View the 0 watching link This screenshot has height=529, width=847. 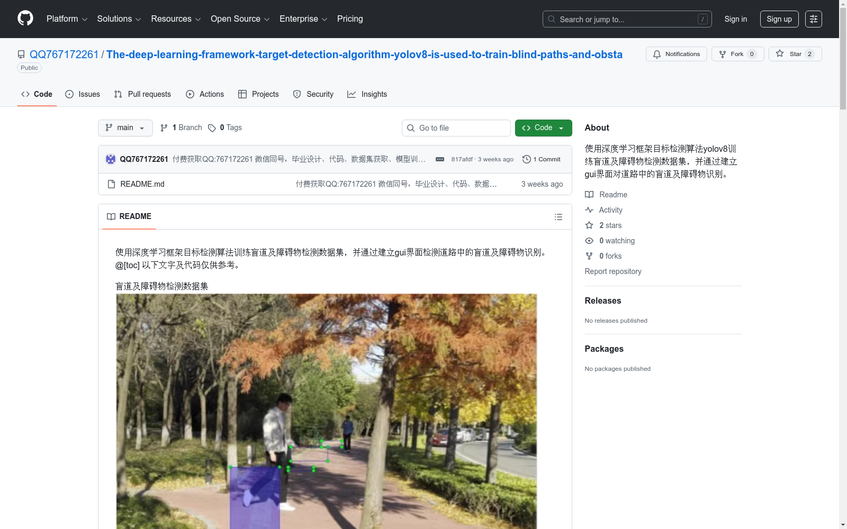pos(610,241)
